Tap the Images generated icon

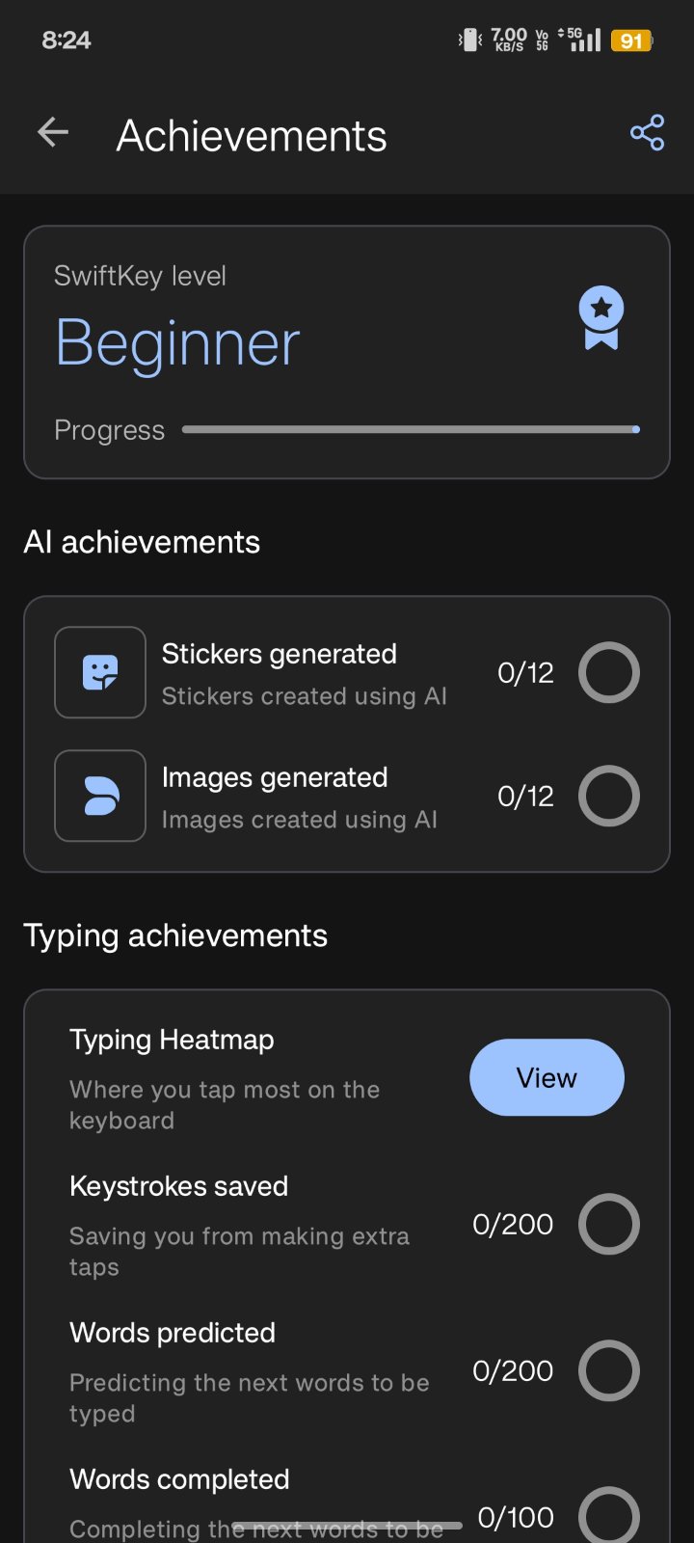[x=100, y=796]
